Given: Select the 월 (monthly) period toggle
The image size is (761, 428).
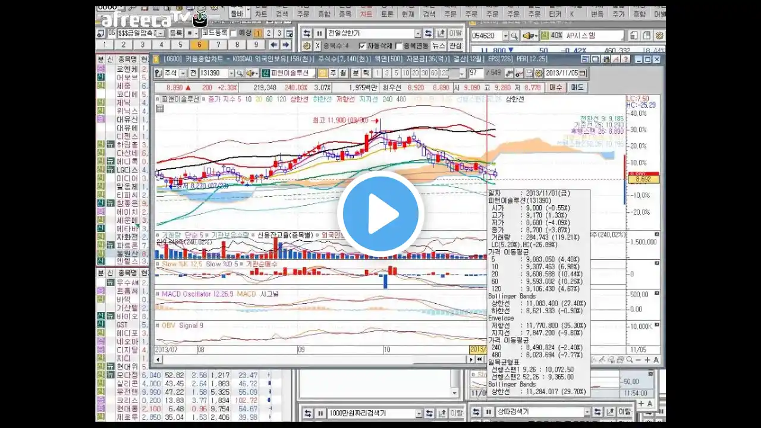Looking at the screenshot, I should coord(342,73).
